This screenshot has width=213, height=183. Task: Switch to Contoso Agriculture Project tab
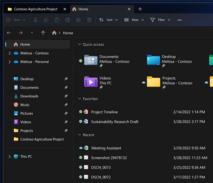(x=35, y=9)
